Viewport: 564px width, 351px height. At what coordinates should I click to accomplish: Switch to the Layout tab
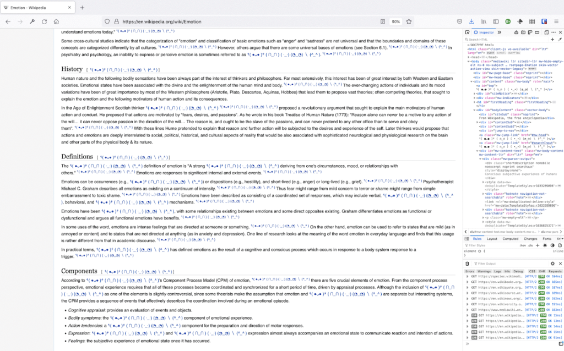click(492, 239)
